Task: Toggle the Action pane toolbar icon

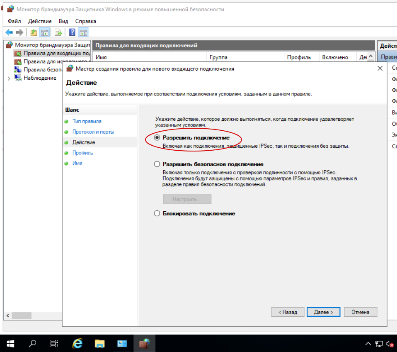Action: click(83, 32)
